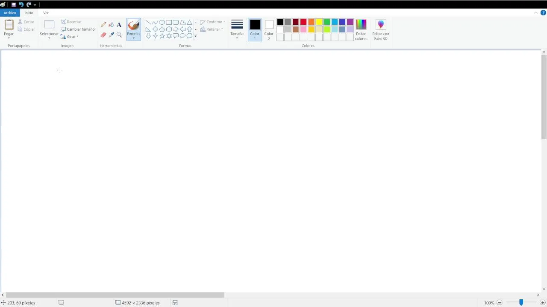Click the horizontal scrollbar thumb

(x=115, y=295)
